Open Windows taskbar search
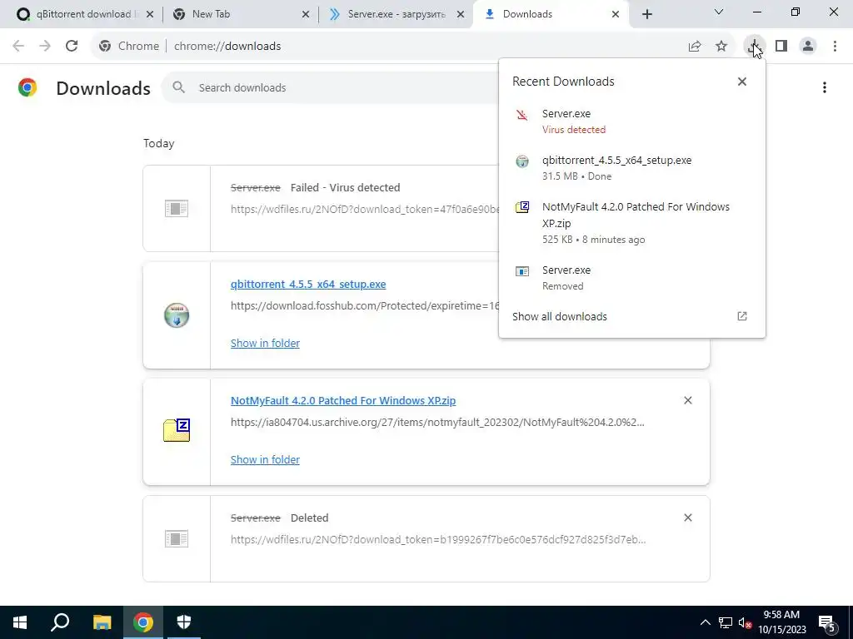The image size is (853, 639). pyautogui.click(x=60, y=622)
